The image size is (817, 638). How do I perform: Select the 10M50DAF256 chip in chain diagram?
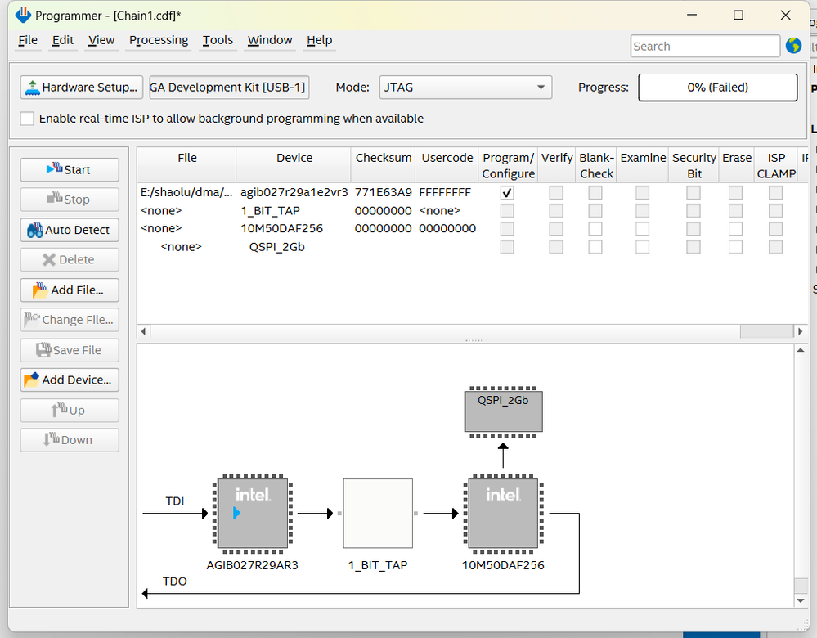click(503, 514)
